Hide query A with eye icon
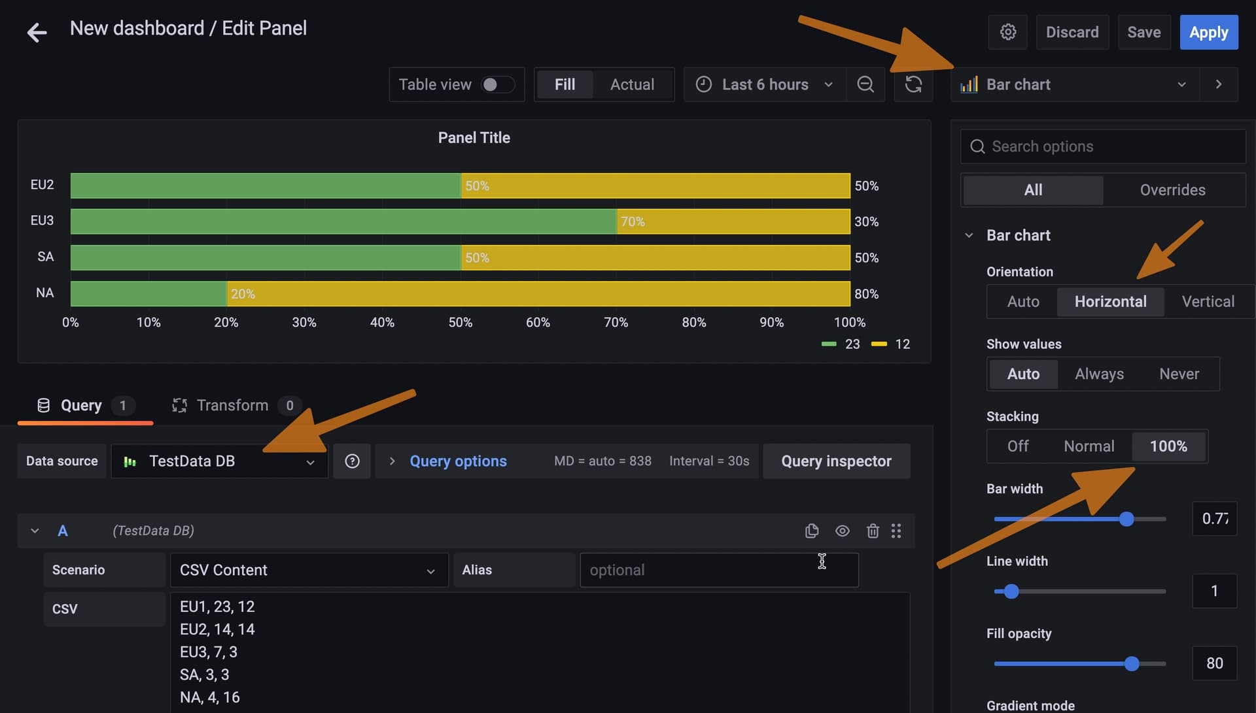Screen dimensions: 1256x713 (x=842, y=531)
